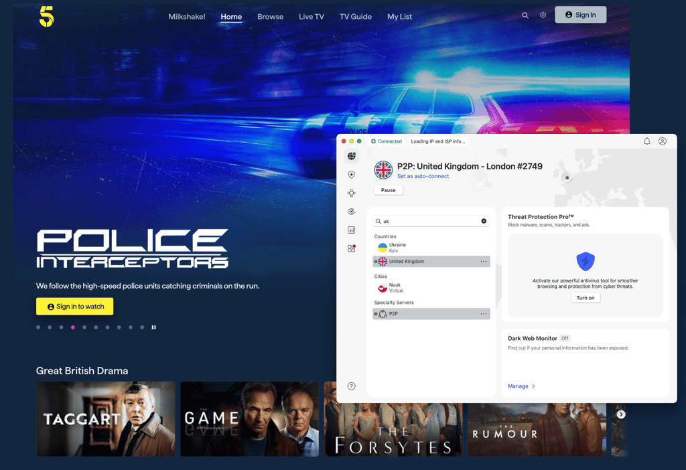This screenshot has height=470, width=686.
Task: Select United Kingdom in countries list
Action: pos(431,262)
